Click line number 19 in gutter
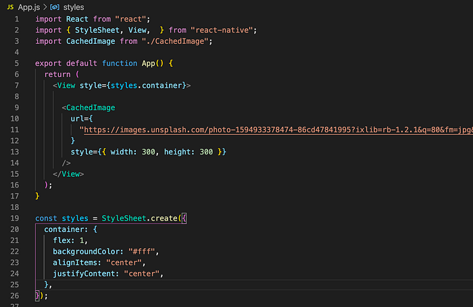 14,218
